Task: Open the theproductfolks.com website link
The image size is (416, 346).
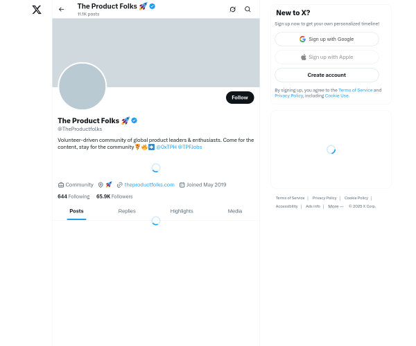Action: coord(149,185)
